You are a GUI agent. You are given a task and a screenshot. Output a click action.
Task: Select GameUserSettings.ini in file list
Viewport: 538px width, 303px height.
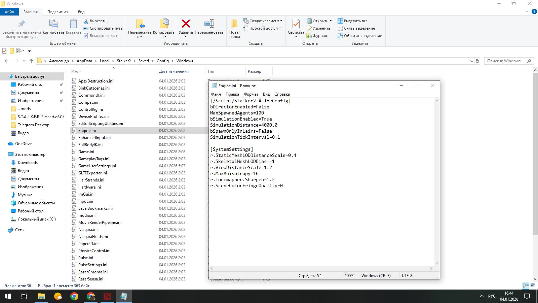(x=97, y=166)
